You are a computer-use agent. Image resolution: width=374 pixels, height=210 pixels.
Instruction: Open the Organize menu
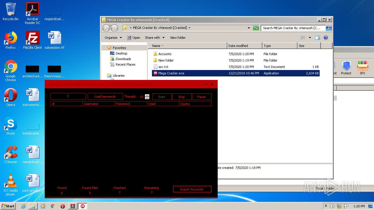(x=113, y=38)
